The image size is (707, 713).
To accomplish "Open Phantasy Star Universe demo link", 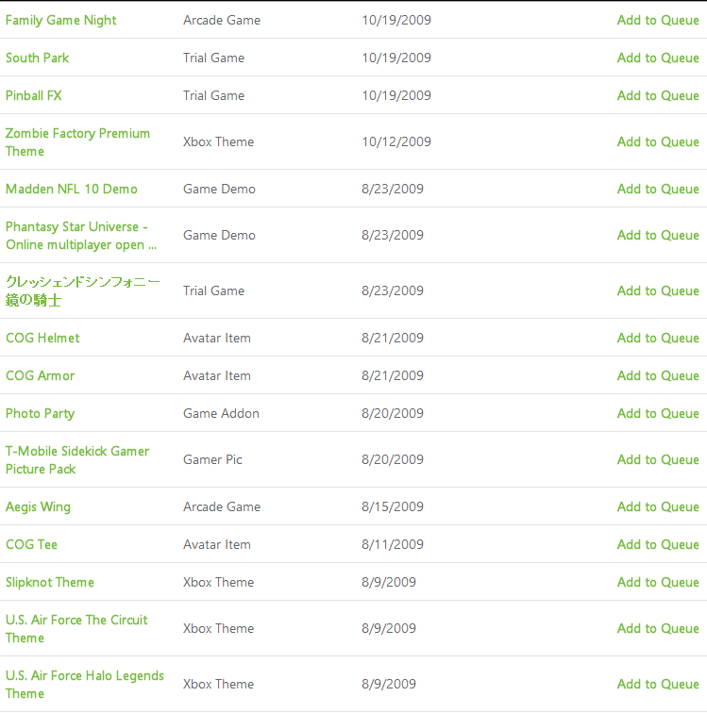I will click(81, 236).
